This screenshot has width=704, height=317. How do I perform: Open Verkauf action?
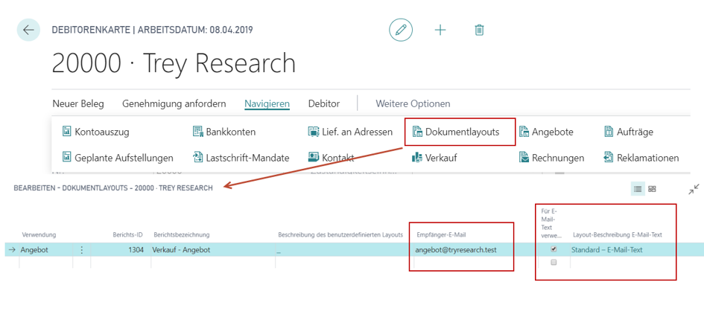[x=434, y=158]
